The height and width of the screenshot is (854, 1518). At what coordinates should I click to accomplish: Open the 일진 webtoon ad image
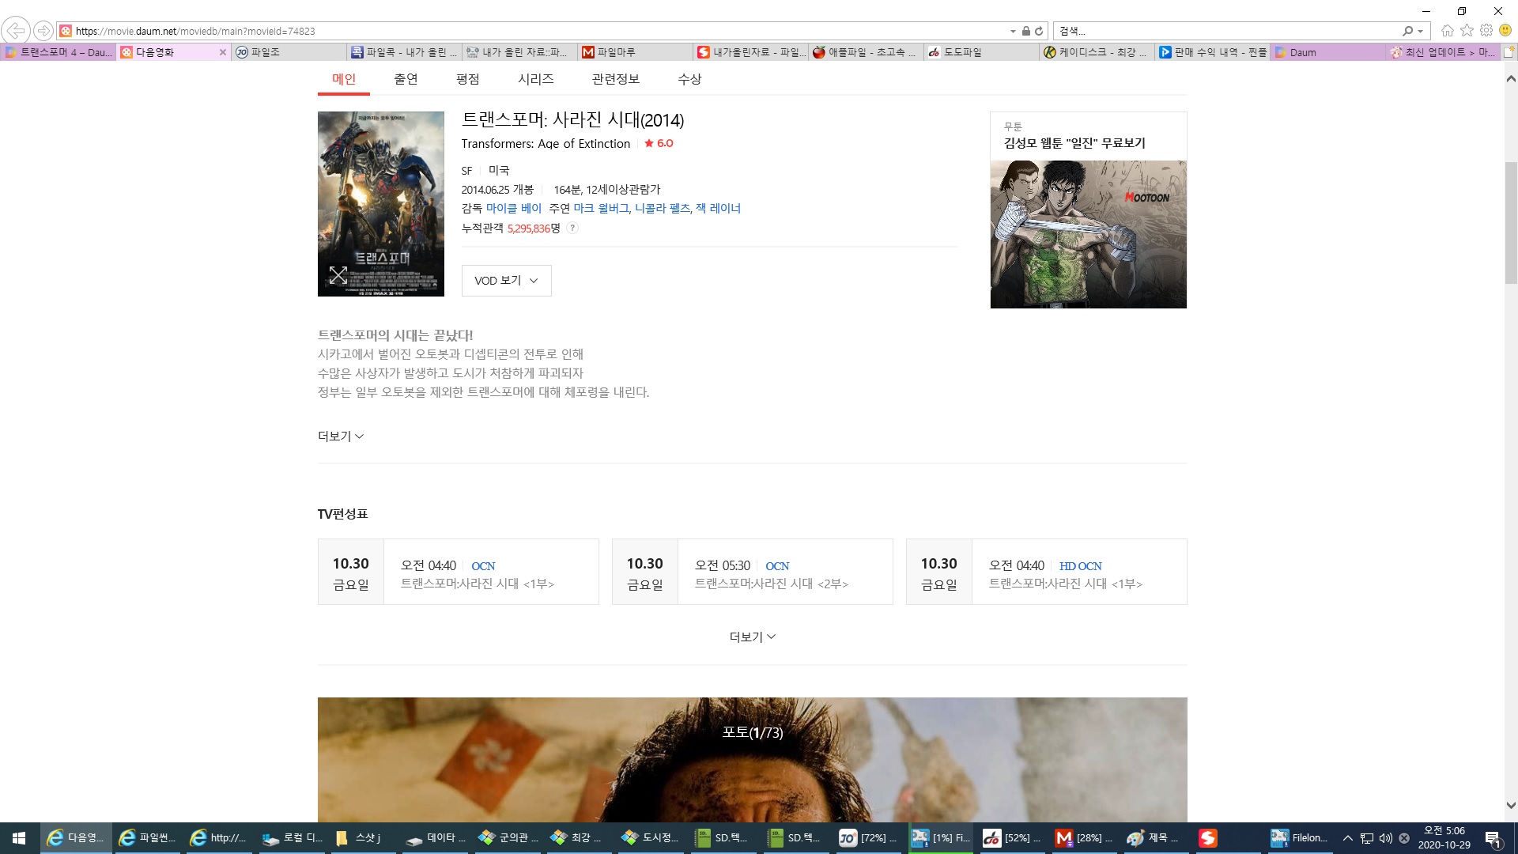1089,234
